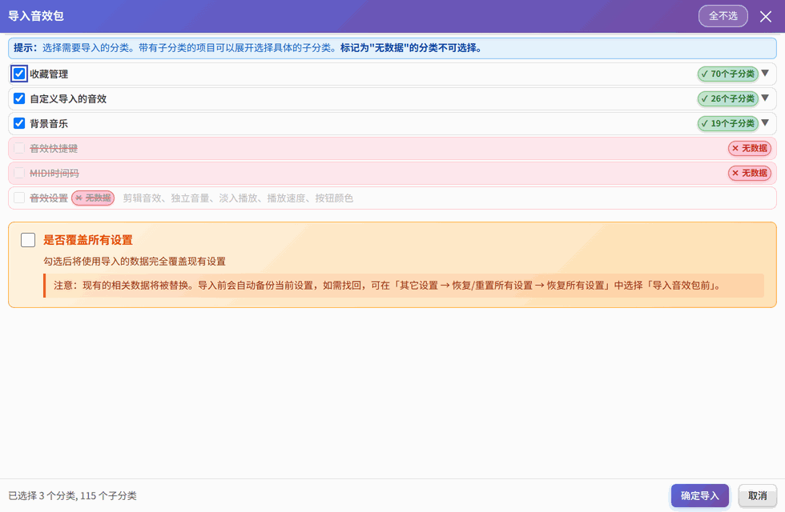Click the disabled 音效设置 checkbox
The image size is (785, 512).
click(19, 198)
